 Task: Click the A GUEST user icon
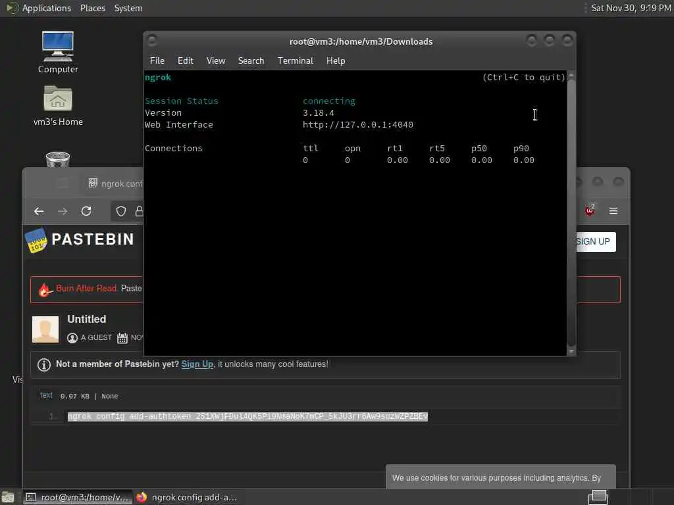pyautogui.click(x=72, y=338)
